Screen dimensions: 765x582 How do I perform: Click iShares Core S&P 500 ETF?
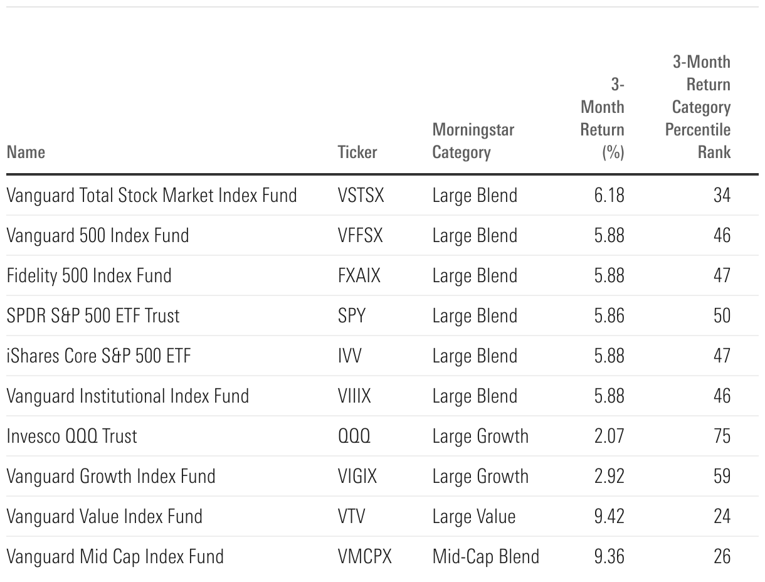coord(98,356)
